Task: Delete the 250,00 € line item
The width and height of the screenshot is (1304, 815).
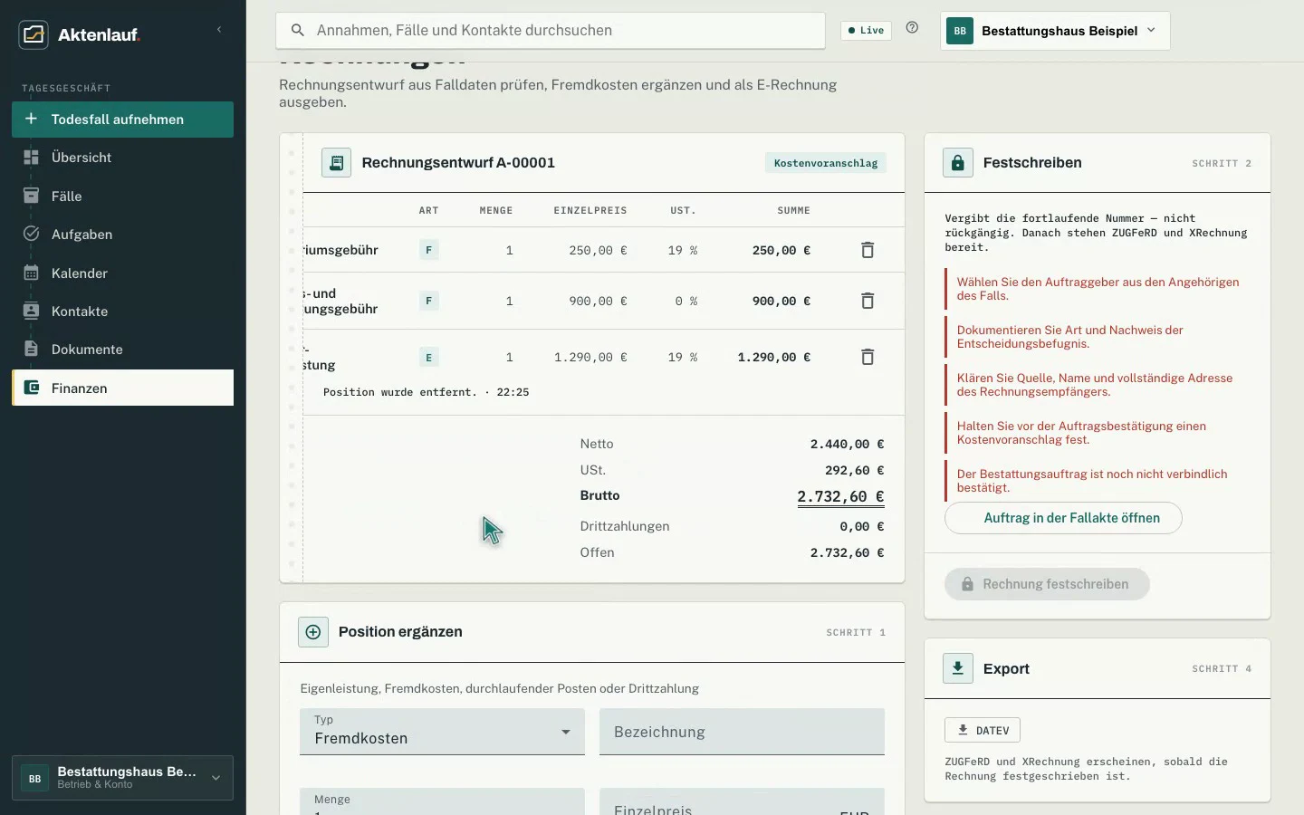Action: pos(868,250)
